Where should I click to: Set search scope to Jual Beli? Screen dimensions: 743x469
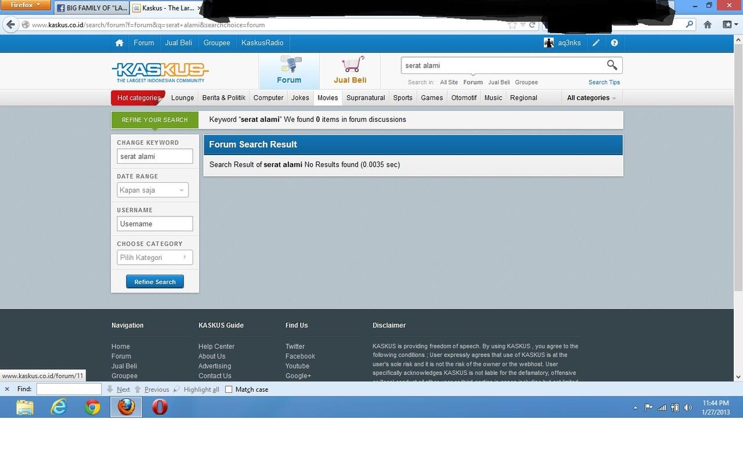point(499,82)
